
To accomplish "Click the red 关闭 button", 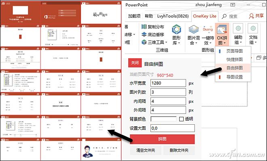I will click(135, 63).
